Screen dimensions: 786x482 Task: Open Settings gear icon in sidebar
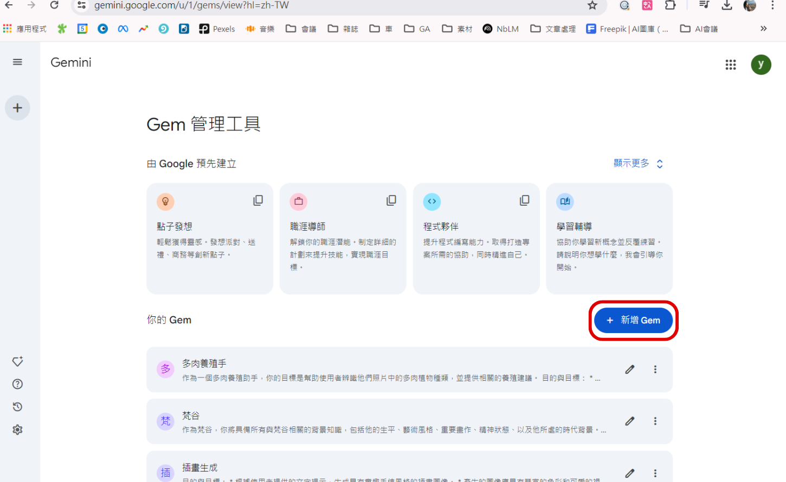point(17,429)
